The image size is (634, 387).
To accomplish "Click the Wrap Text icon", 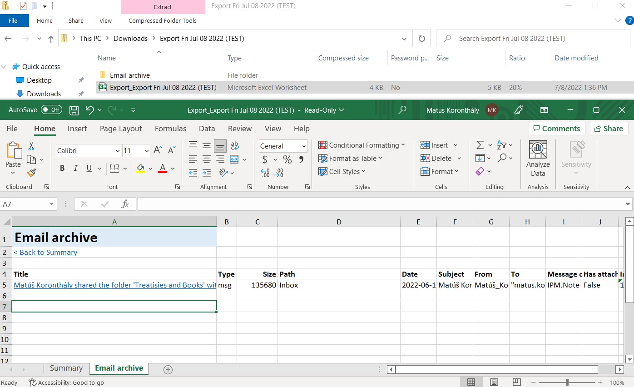I will coord(235,146).
